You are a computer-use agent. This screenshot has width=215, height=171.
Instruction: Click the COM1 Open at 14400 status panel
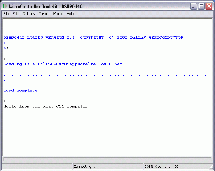coord(176,167)
